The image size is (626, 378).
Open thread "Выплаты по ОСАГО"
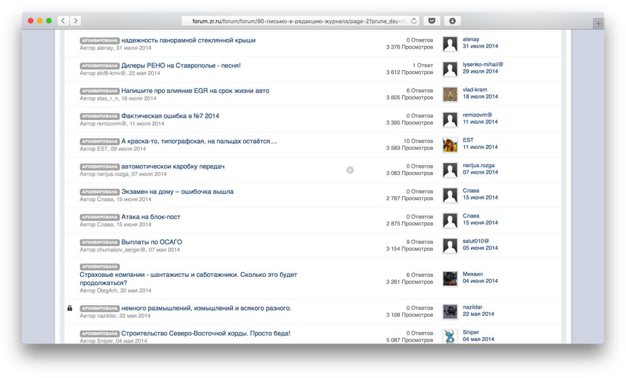click(152, 242)
